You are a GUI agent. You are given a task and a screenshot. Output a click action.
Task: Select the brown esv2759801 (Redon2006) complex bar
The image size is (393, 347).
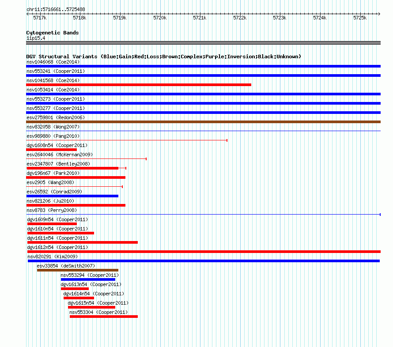203,122
